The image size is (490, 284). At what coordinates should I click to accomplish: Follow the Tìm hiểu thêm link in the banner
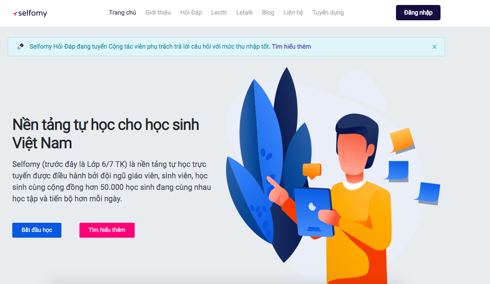click(292, 47)
